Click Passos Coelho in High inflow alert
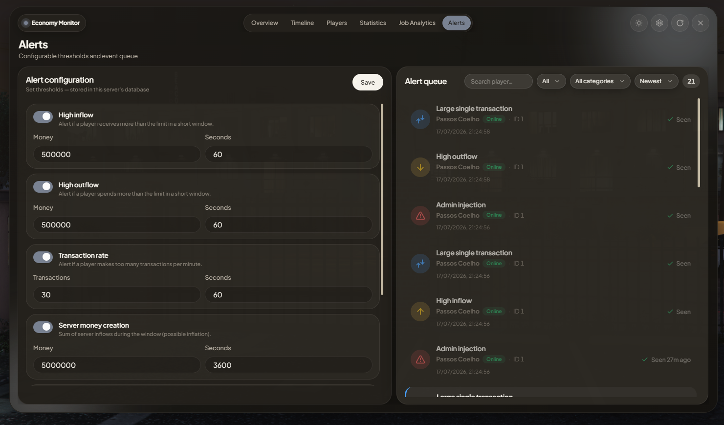The width and height of the screenshot is (724, 425). pyautogui.click(x=458, y=312)
